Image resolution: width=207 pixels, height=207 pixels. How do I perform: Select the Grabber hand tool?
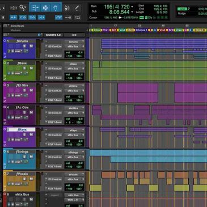pyautogui.click(x=56, y=8)
